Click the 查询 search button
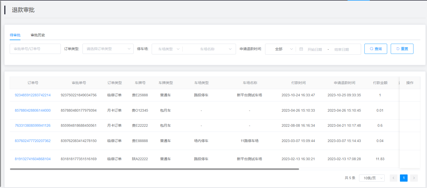The height and width of the screenshot is (188, 427). (x=375, y=49)
